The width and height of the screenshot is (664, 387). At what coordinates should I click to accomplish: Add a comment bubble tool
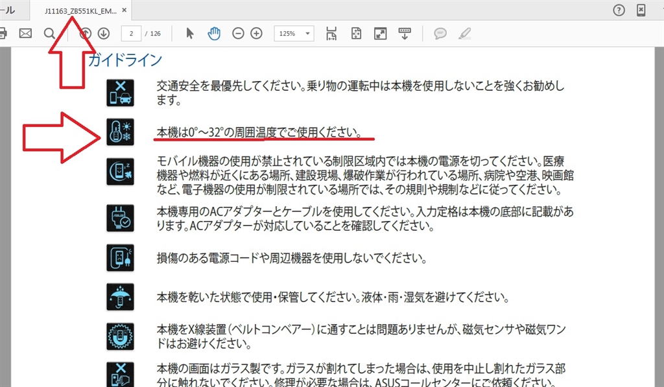(x=440, y=33)
